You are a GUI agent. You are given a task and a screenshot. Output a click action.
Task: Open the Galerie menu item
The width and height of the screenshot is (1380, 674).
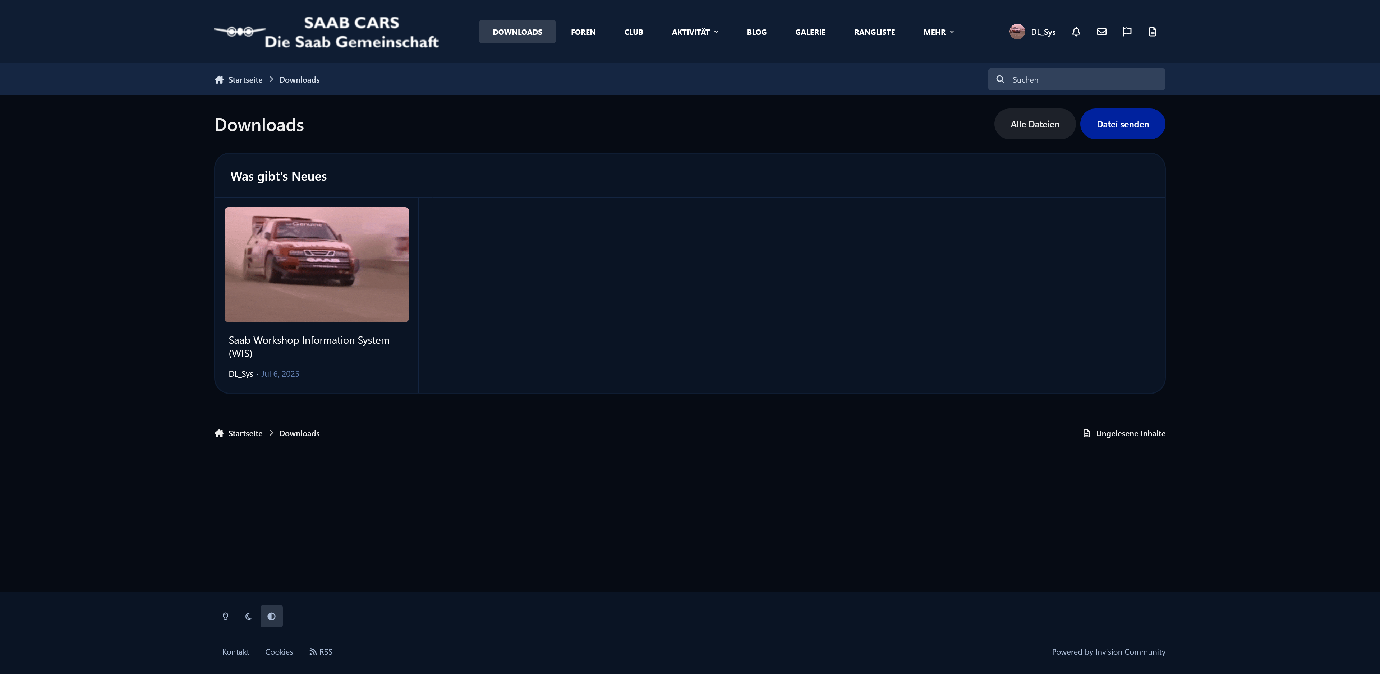(810, 32)
